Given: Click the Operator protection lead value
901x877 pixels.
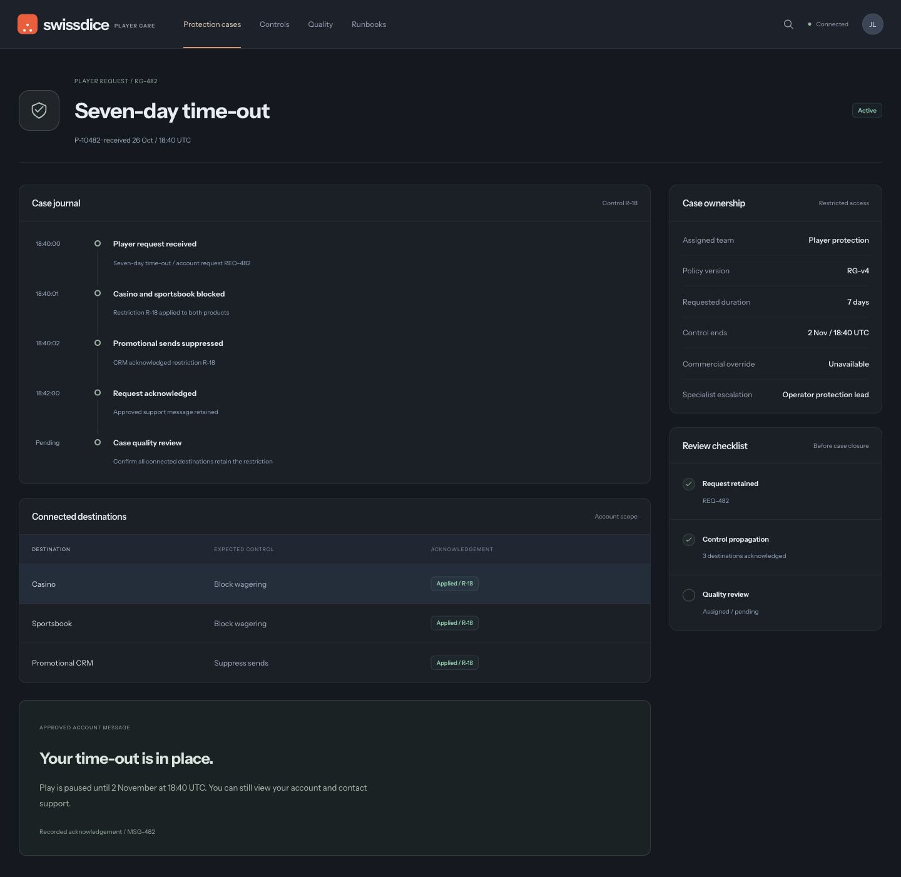Looking at the screenshot, I should (825, 395).
